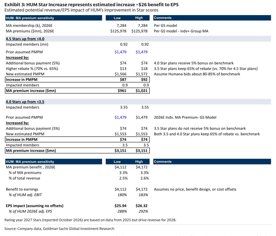The image size is (276, 236).
Task: Select the 'Benefit to earnings' row label
Action: point(22,189)
